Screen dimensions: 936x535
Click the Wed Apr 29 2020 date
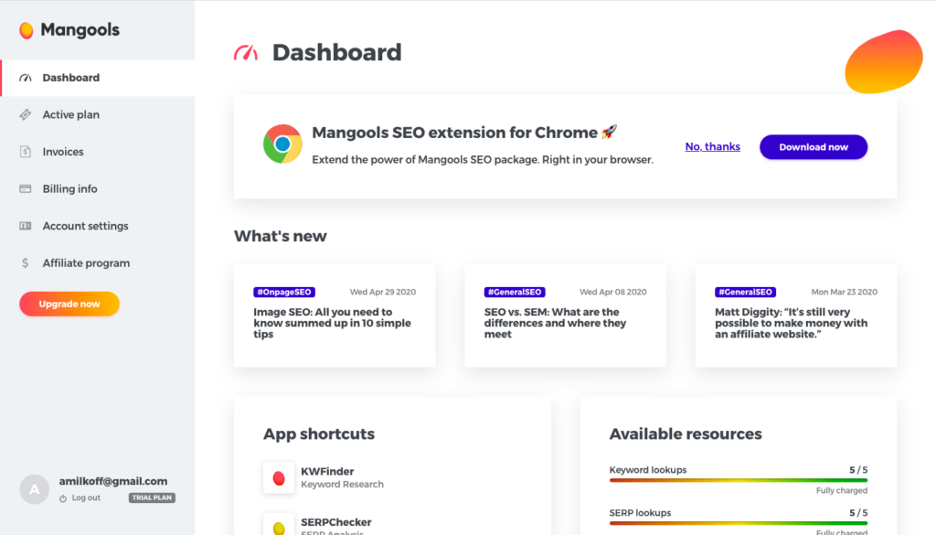(x=383, y=292)
